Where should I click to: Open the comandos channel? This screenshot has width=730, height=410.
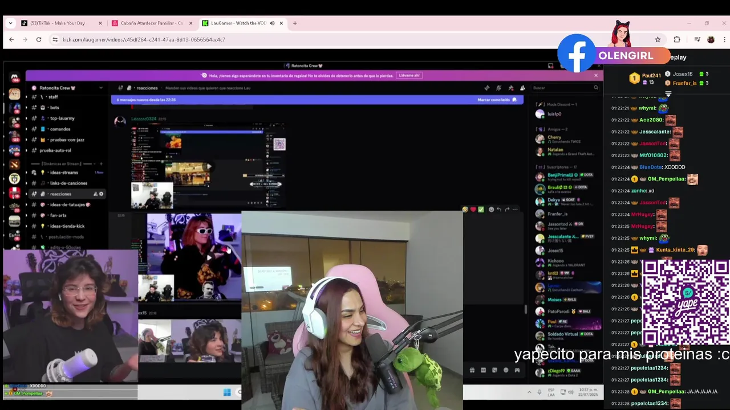tap(60, 129)
